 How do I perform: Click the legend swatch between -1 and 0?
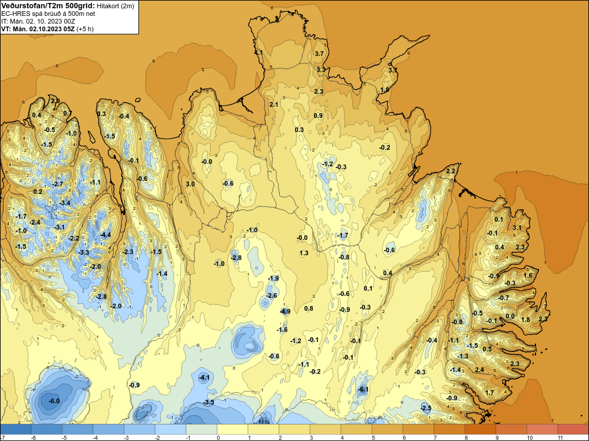point(201,429)
